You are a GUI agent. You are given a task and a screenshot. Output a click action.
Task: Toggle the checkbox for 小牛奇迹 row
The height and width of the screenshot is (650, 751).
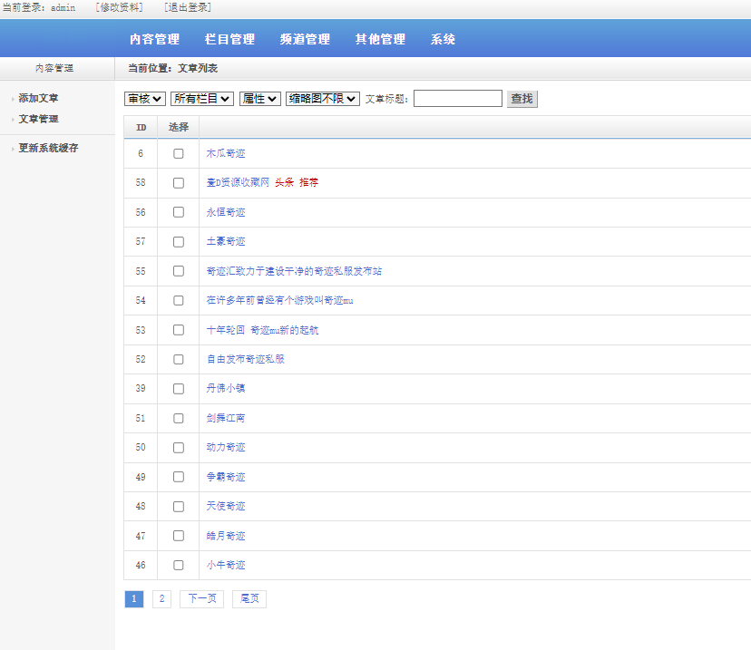pyautogui.click(x=179, y=565)
